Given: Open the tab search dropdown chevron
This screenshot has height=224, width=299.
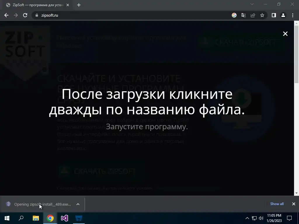Looking at the screenshot, I should [252, 4].
